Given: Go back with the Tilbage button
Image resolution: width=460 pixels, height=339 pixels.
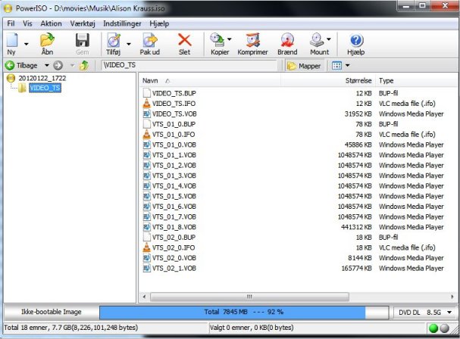Looking at the screenshot, I should [22, 65].
